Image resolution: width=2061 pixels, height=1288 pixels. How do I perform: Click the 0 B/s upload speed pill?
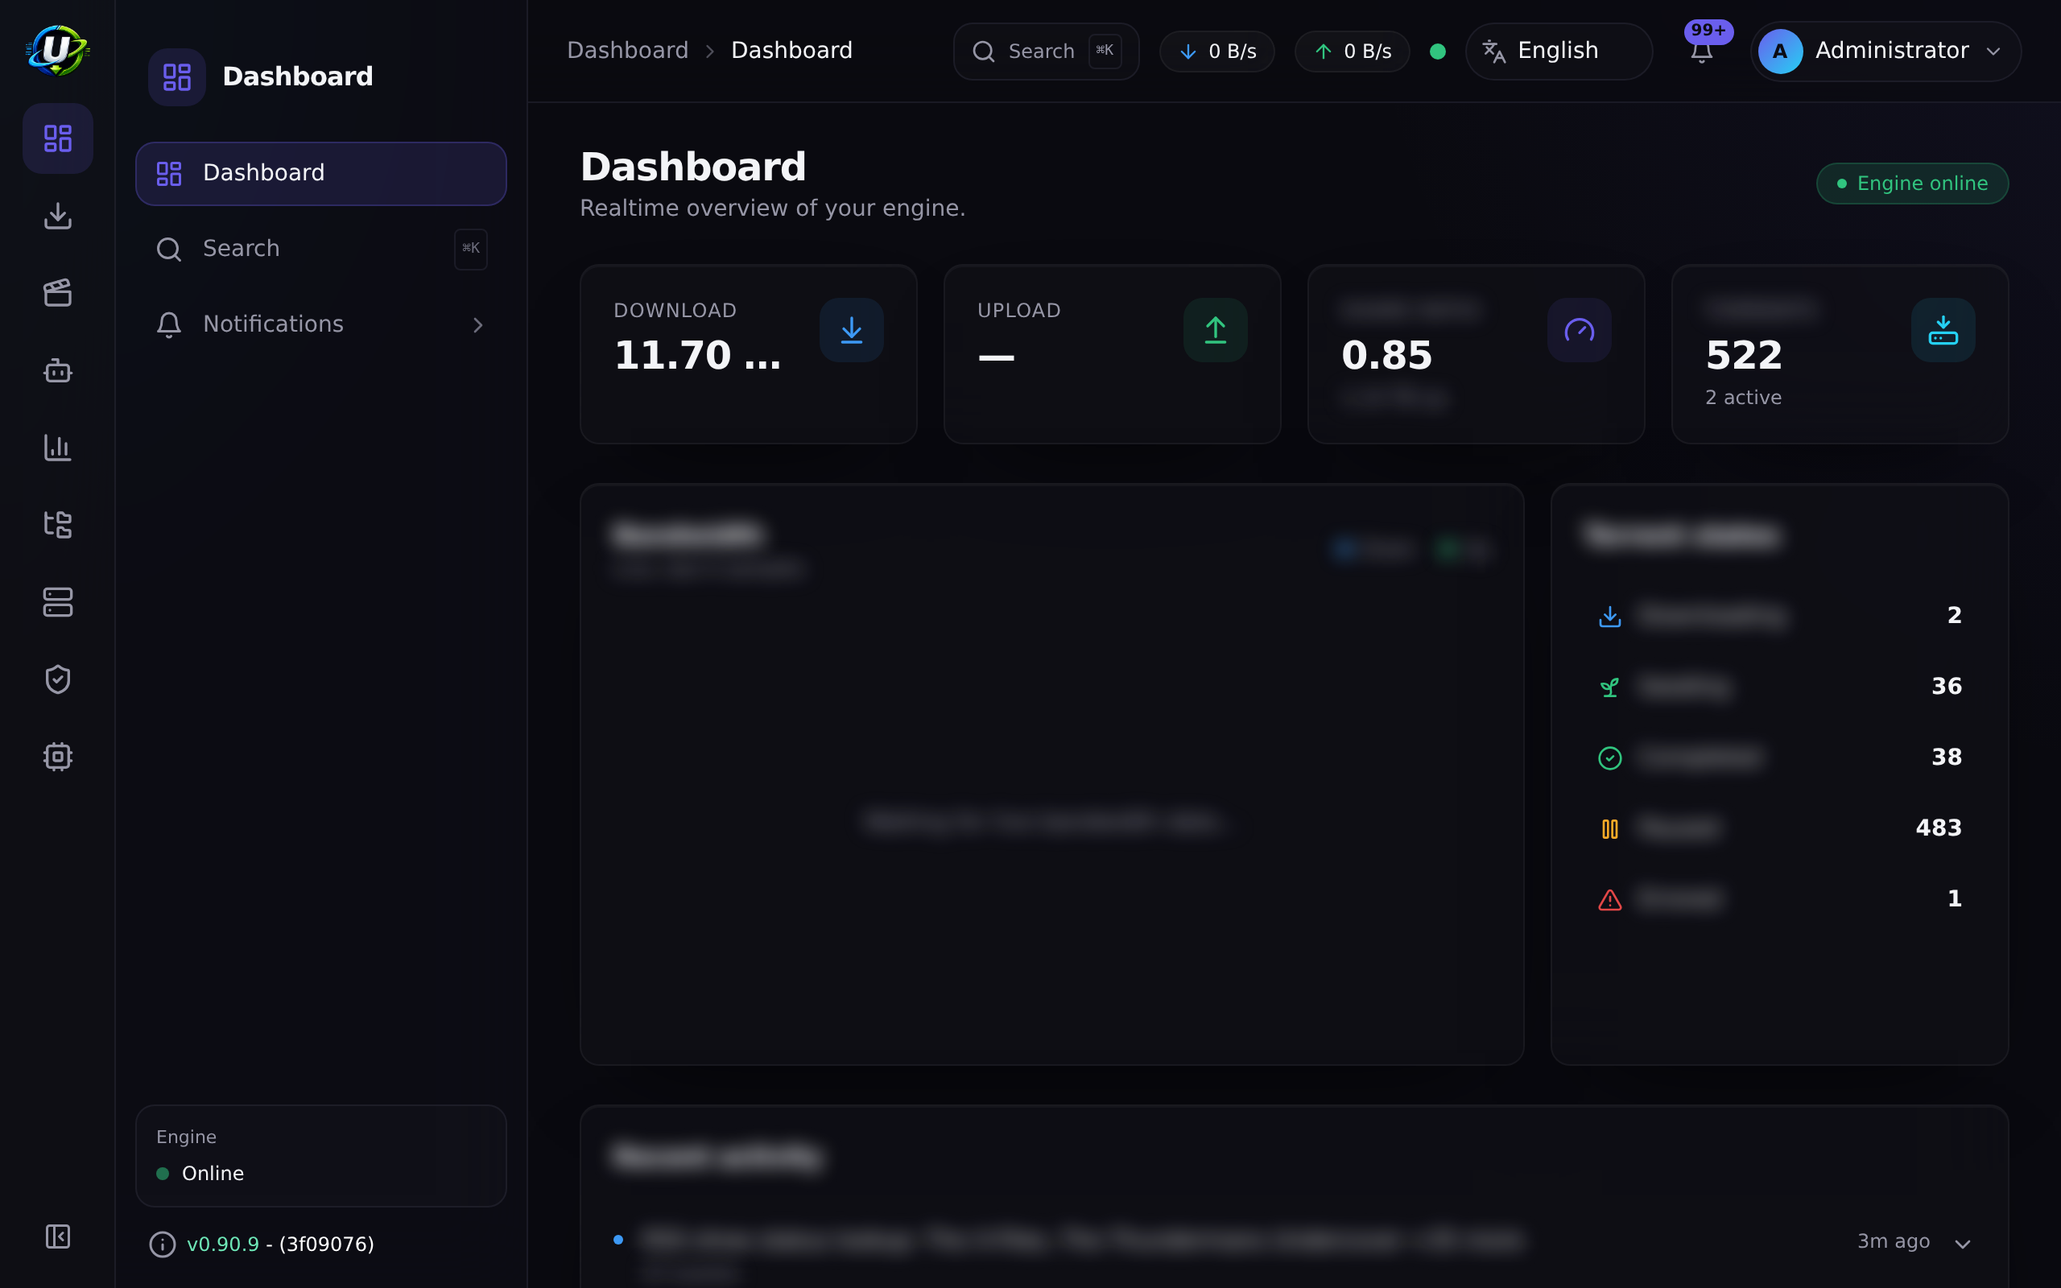tap(1353, 51)
